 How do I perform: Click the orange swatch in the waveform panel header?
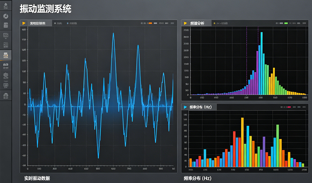(x=150, y=23)
